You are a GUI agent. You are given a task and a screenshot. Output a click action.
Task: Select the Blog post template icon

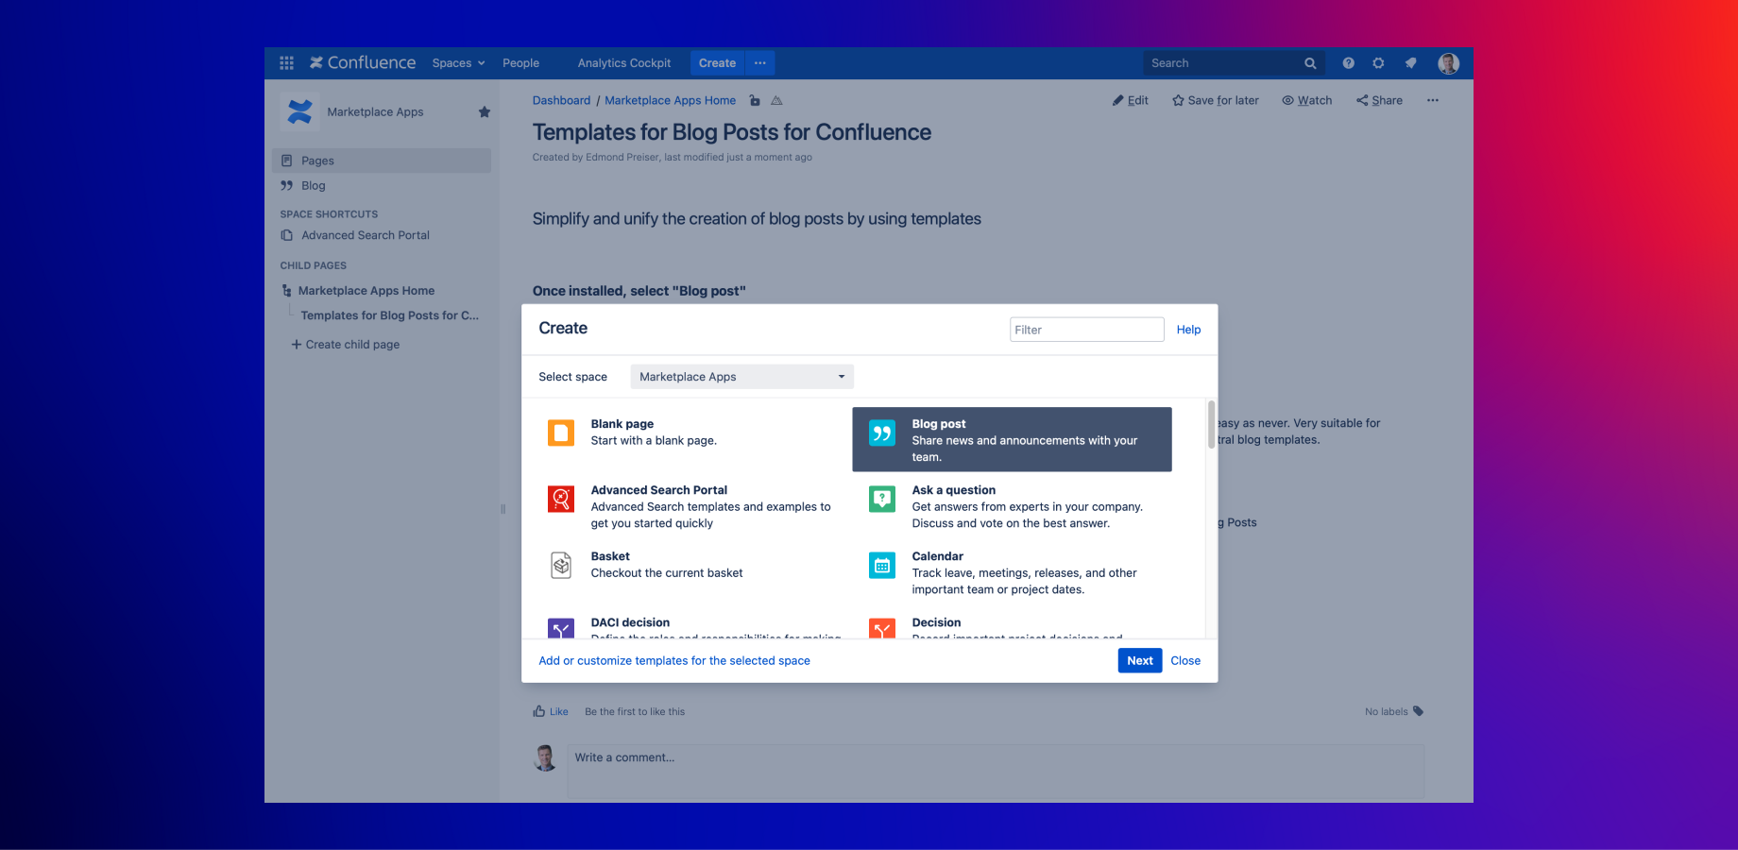pos(882,433)
